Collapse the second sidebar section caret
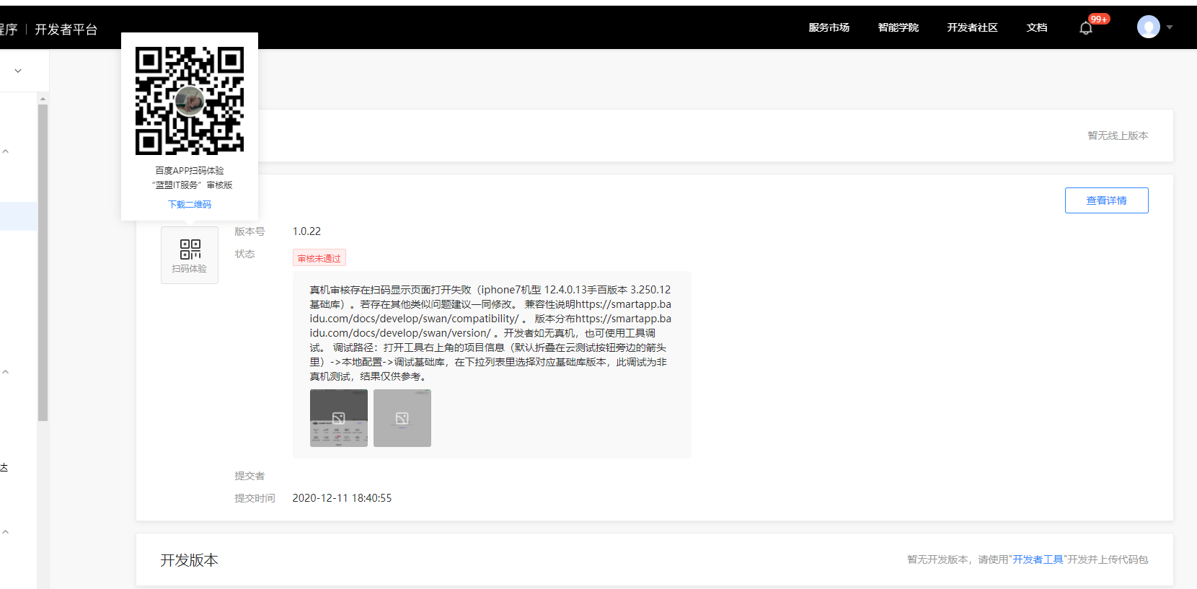Image resolution: width=1197 pixels, height=589 pixels. (x=6, y=372)
